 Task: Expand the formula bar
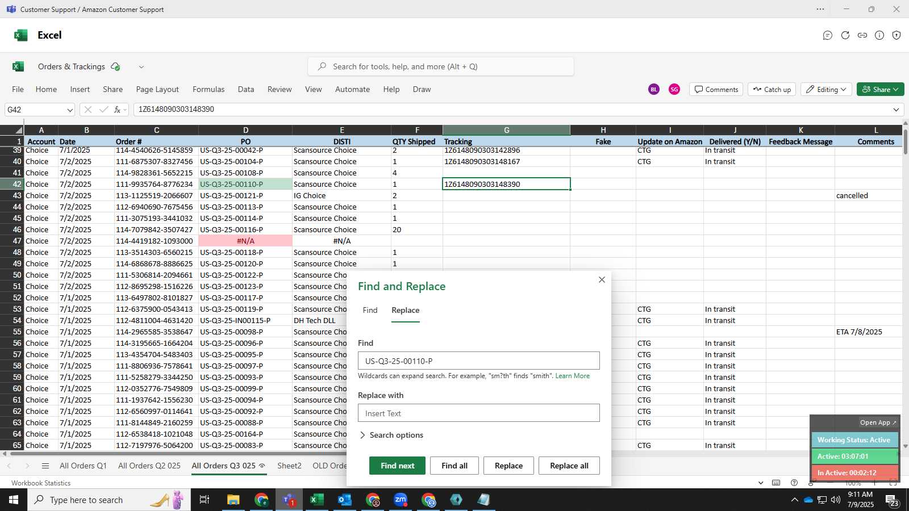[x=896, y=110]
